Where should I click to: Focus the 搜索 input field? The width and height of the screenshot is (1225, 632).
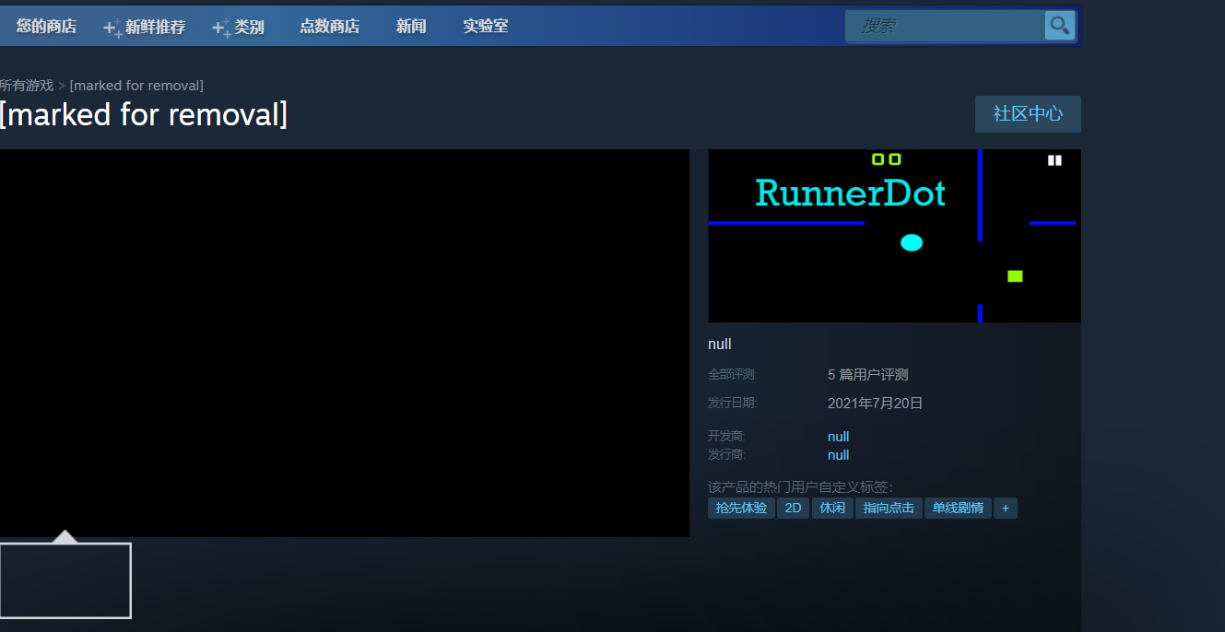(945, 26)
